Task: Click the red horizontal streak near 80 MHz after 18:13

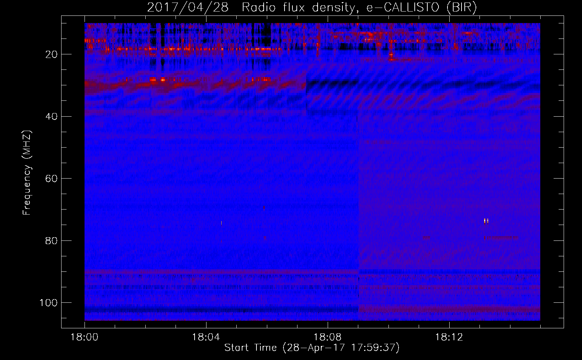Action: tap(501, 238)
